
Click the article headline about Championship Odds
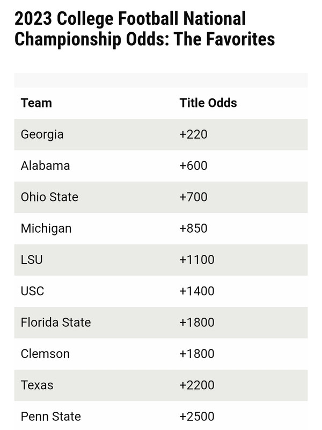click(x=144, y=28)
